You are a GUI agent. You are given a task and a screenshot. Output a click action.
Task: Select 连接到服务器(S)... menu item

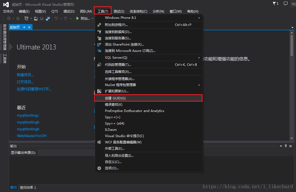pos(149,38)
